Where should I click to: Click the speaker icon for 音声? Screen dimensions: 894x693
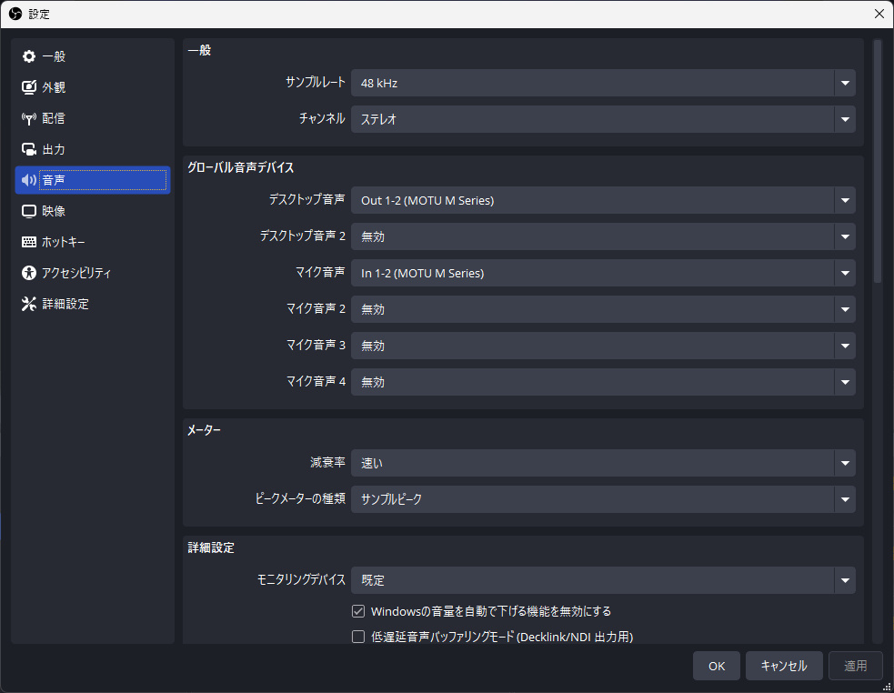tap(29, 180)
